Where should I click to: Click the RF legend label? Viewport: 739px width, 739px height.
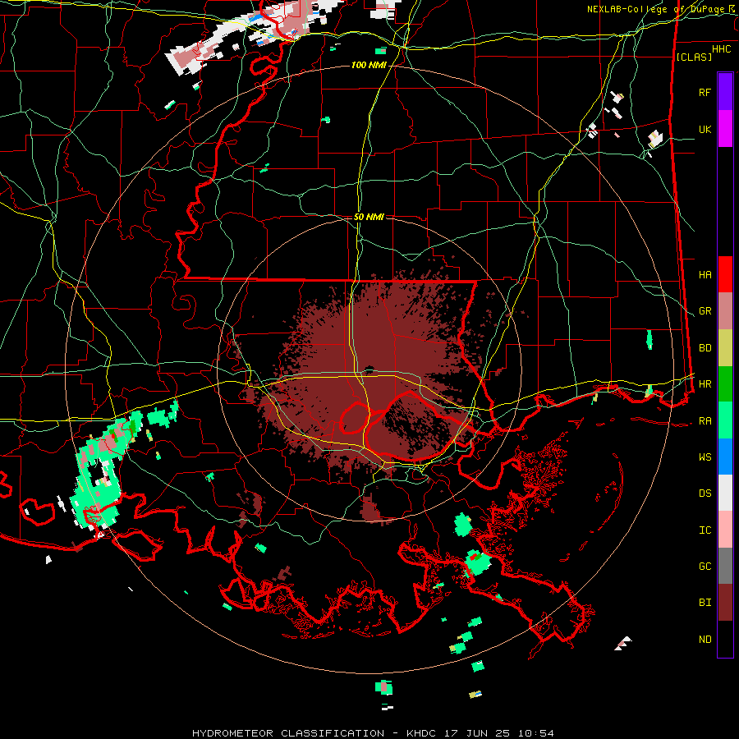(x=705, y=92)
